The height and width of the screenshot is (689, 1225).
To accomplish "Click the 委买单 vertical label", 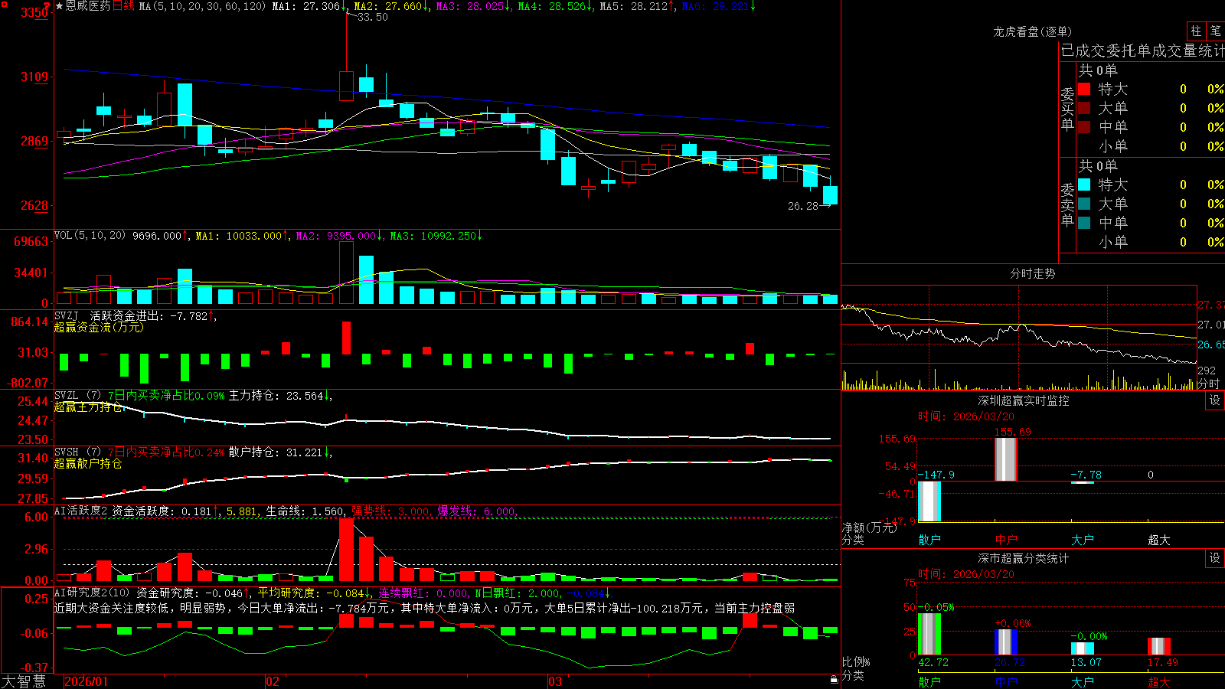I will click(x=1067, y=109).
